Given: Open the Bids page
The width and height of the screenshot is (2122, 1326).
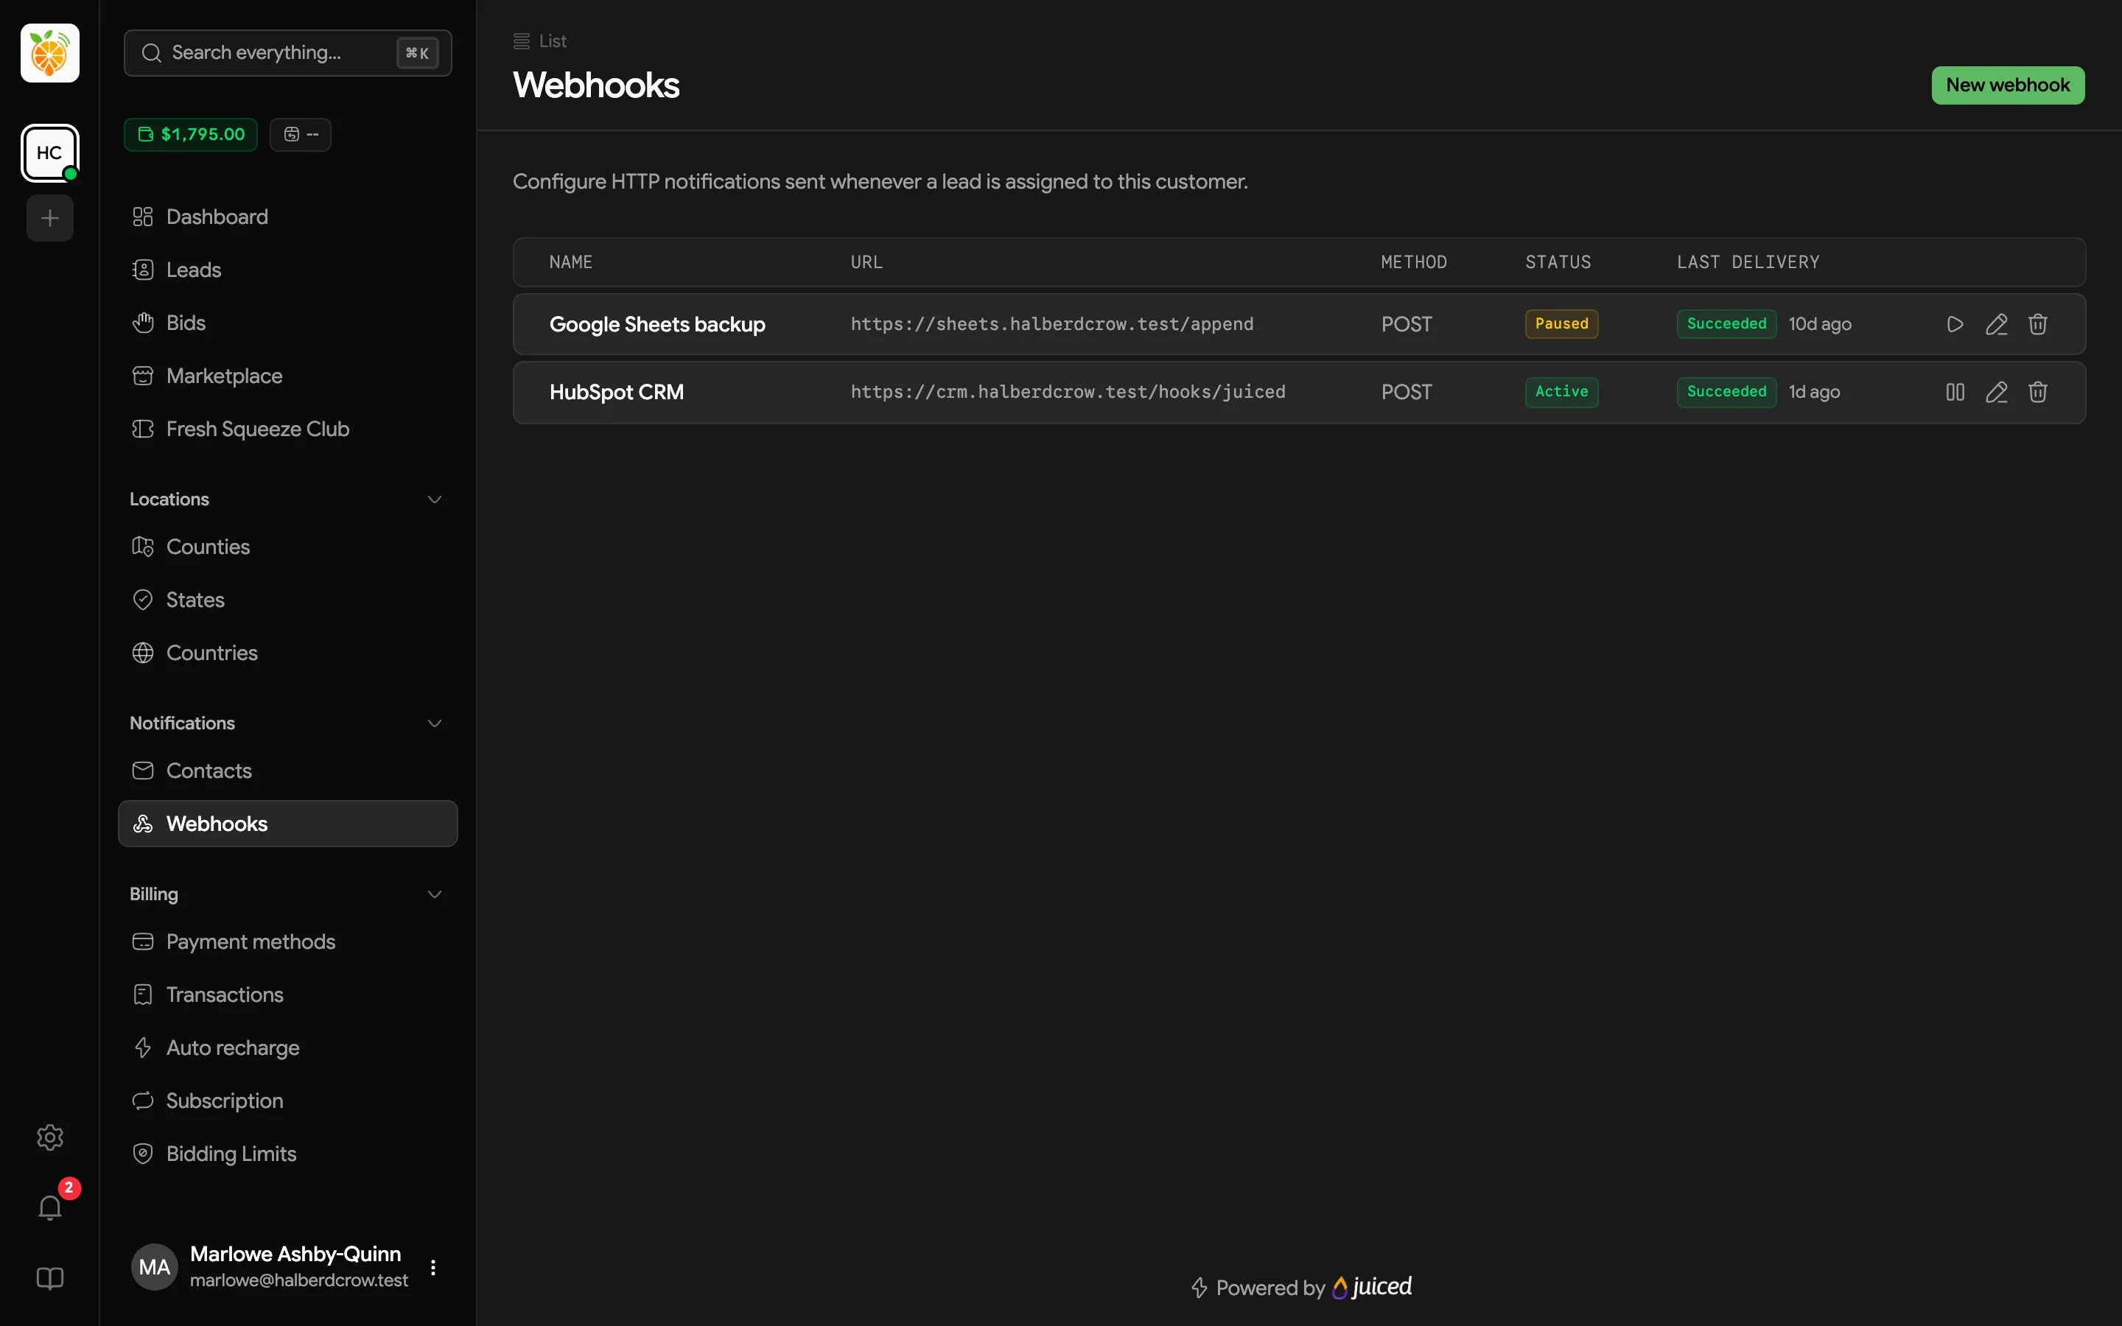Looking at the screenshot, I should (287, 323).
